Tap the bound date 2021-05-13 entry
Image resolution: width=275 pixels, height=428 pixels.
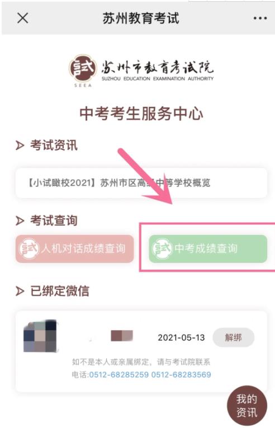[181, 338]
